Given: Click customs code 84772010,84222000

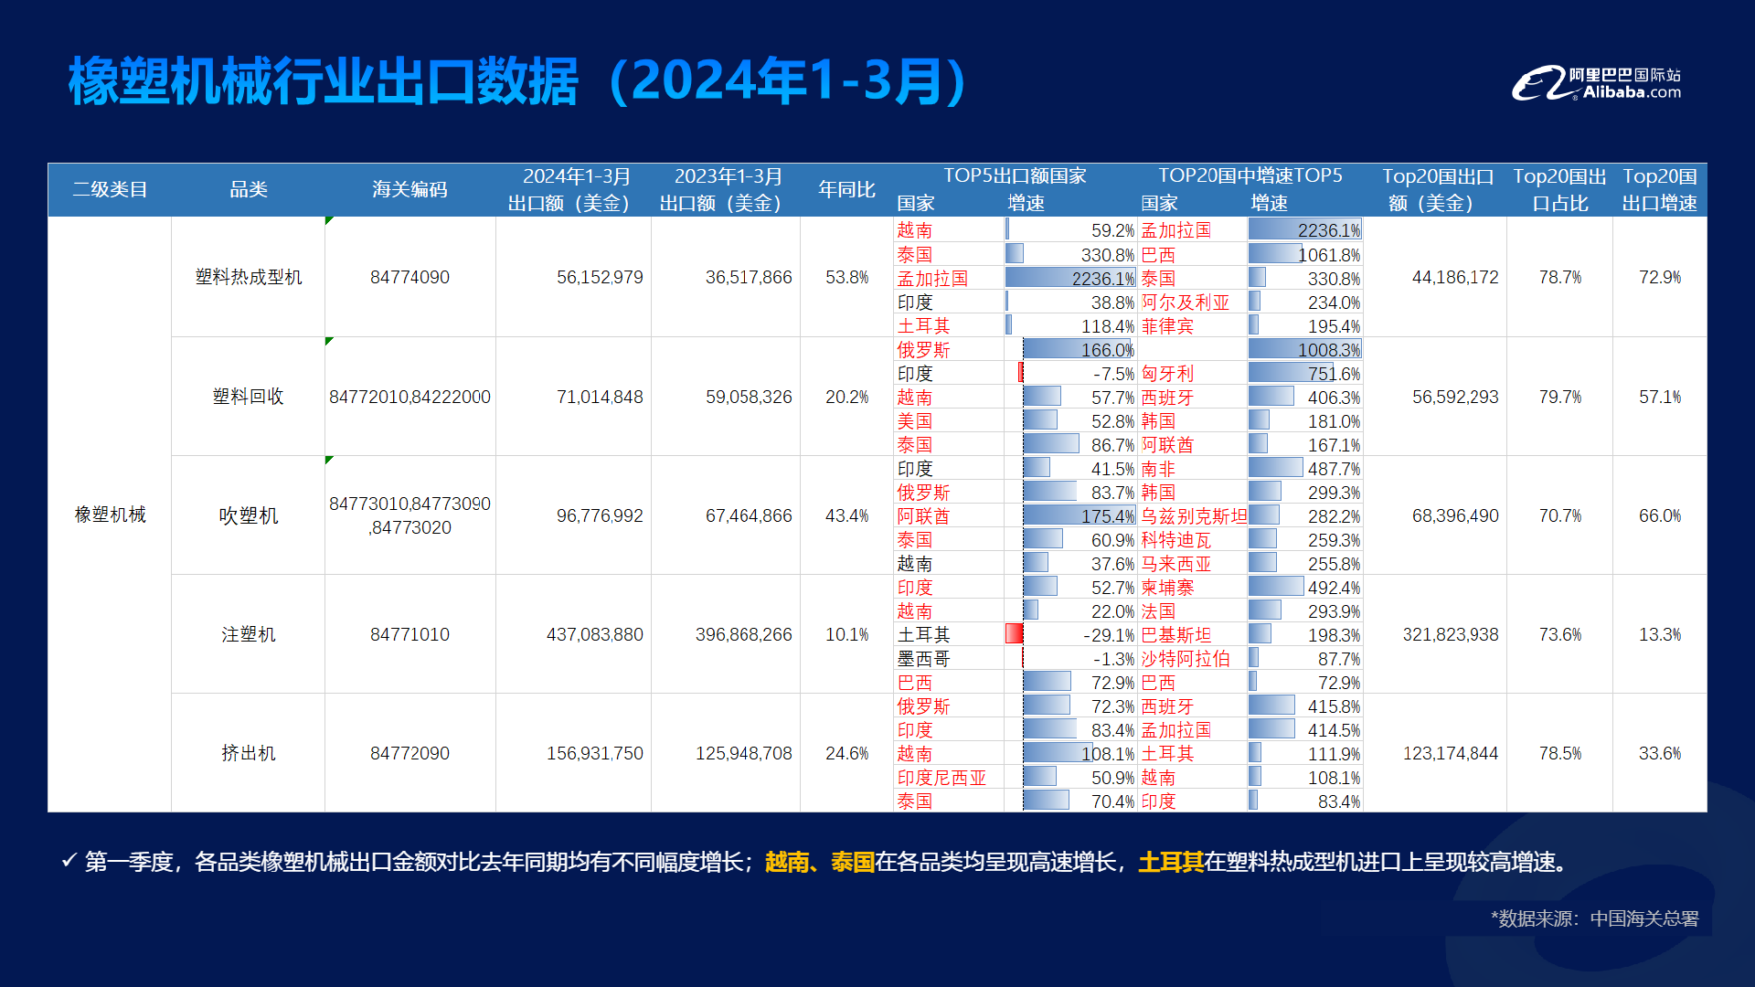Looking at the screenshot, I should coord(409,397).
